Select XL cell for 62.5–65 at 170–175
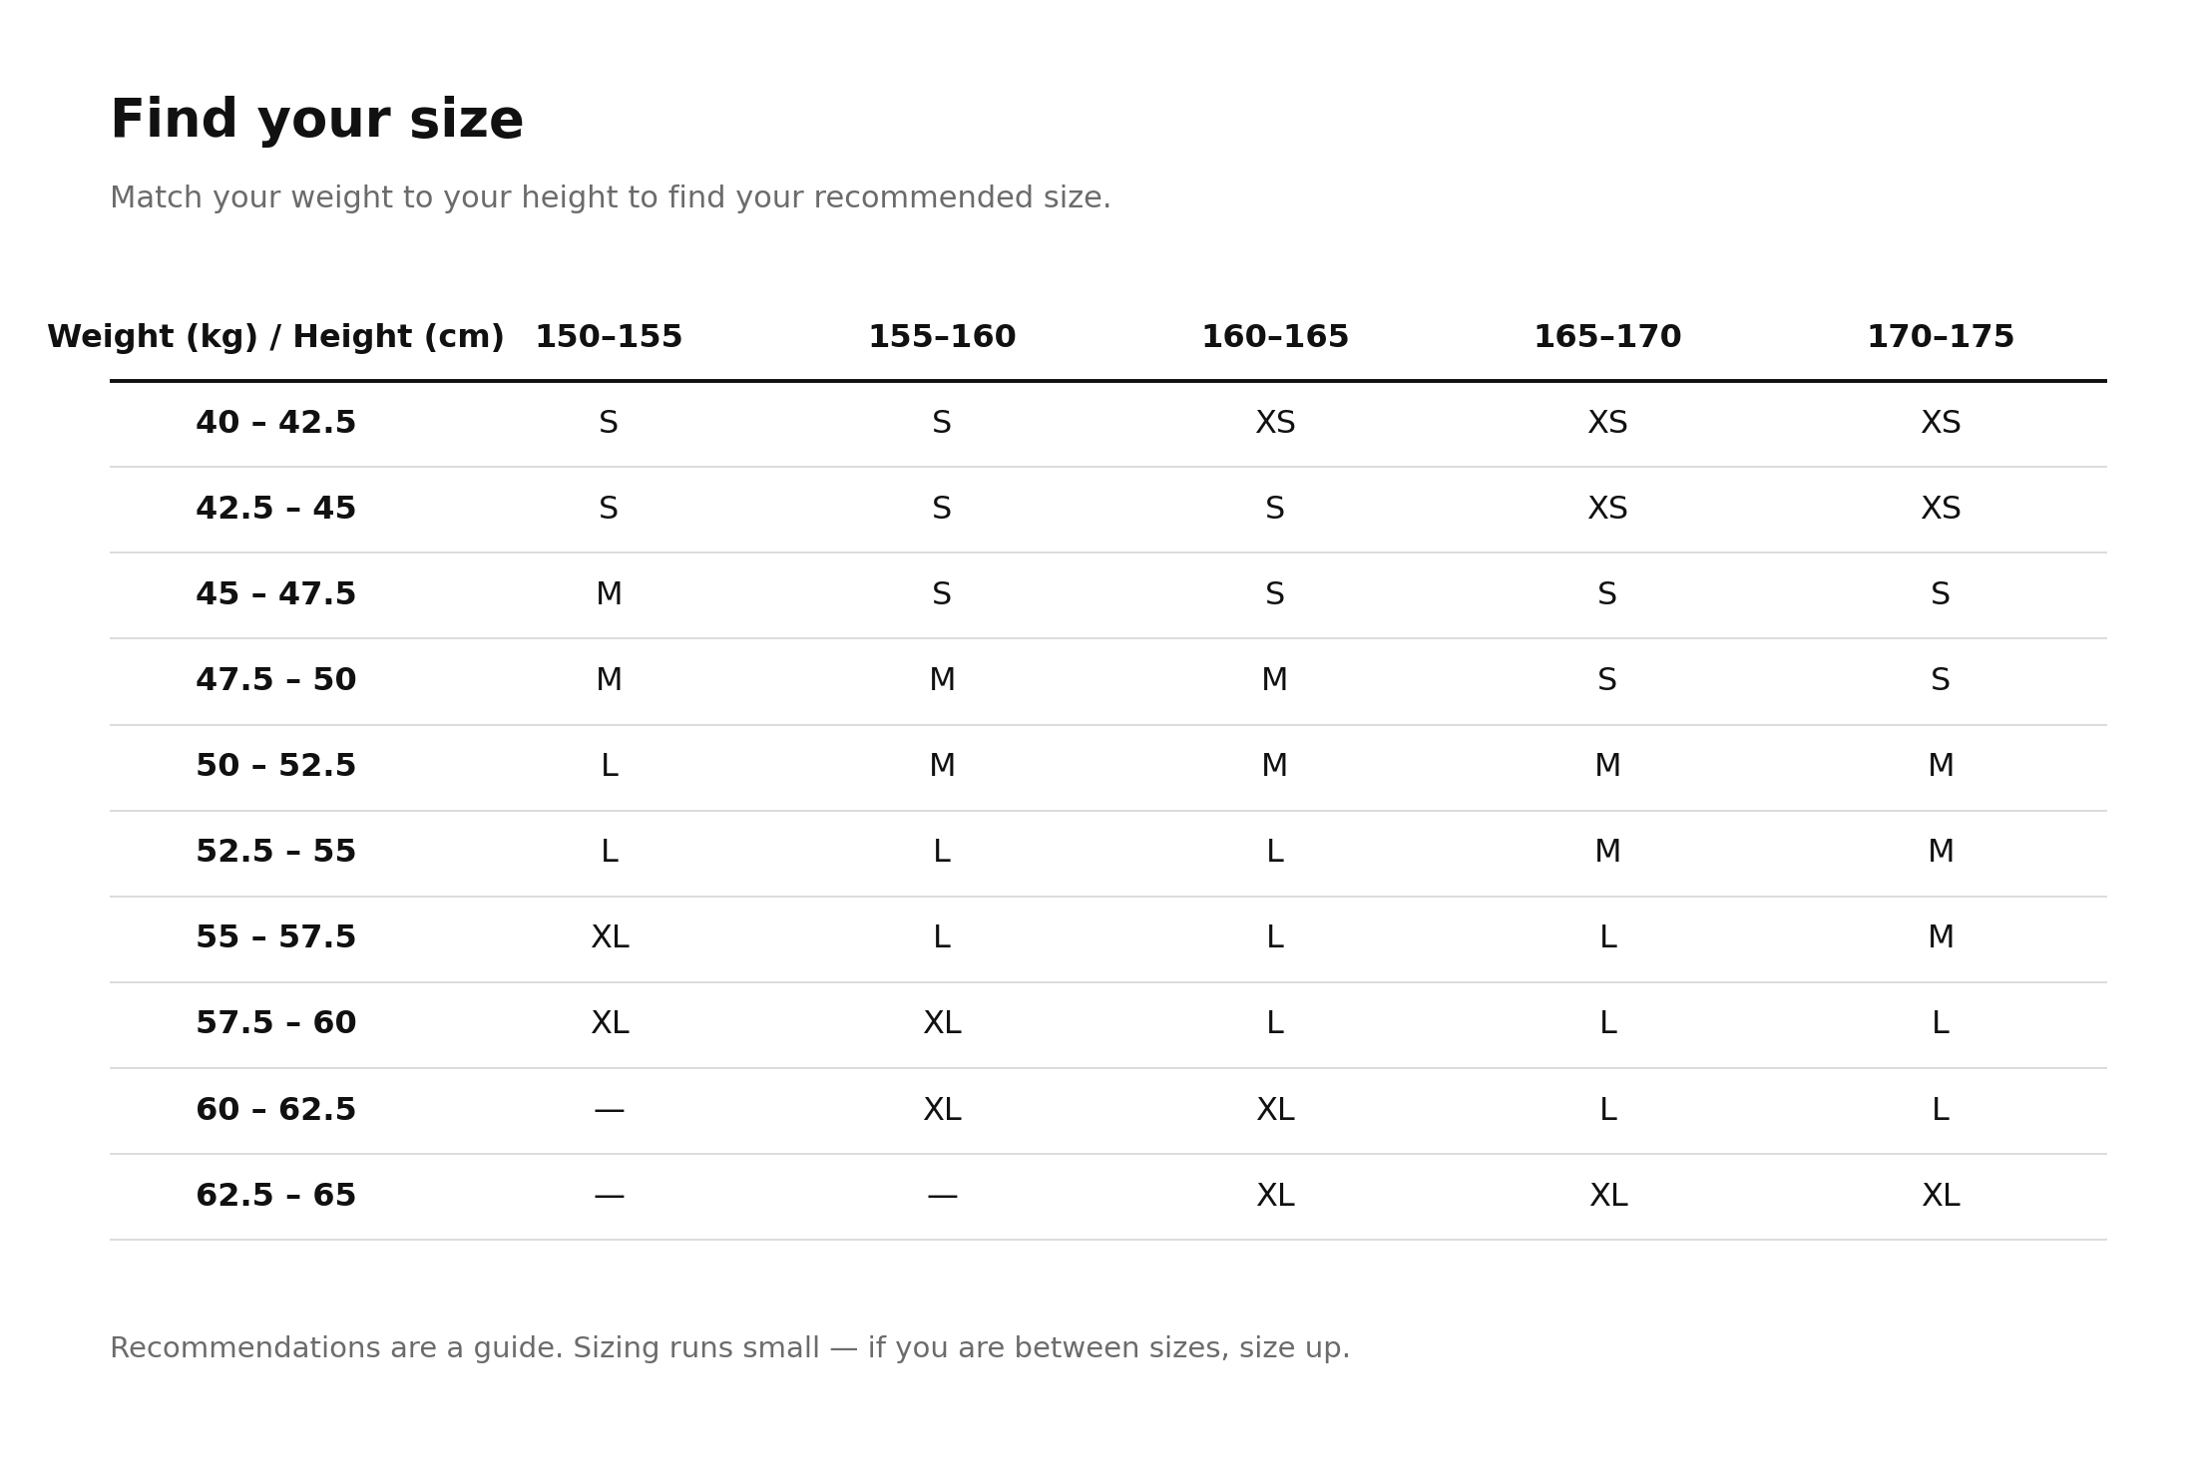 click(1941, 1197)
